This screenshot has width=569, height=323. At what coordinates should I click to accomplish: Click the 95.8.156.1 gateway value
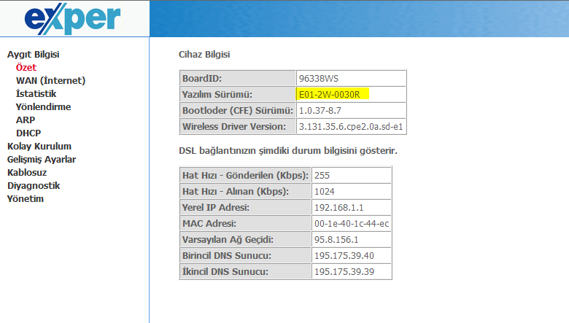[336, 240]
